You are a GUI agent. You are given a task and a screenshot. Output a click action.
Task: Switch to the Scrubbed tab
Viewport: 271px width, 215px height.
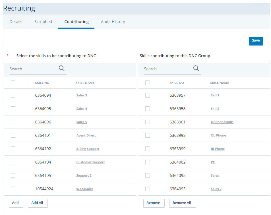[43, 22]
